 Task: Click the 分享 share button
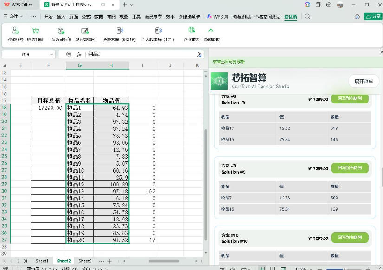(373, 16)
